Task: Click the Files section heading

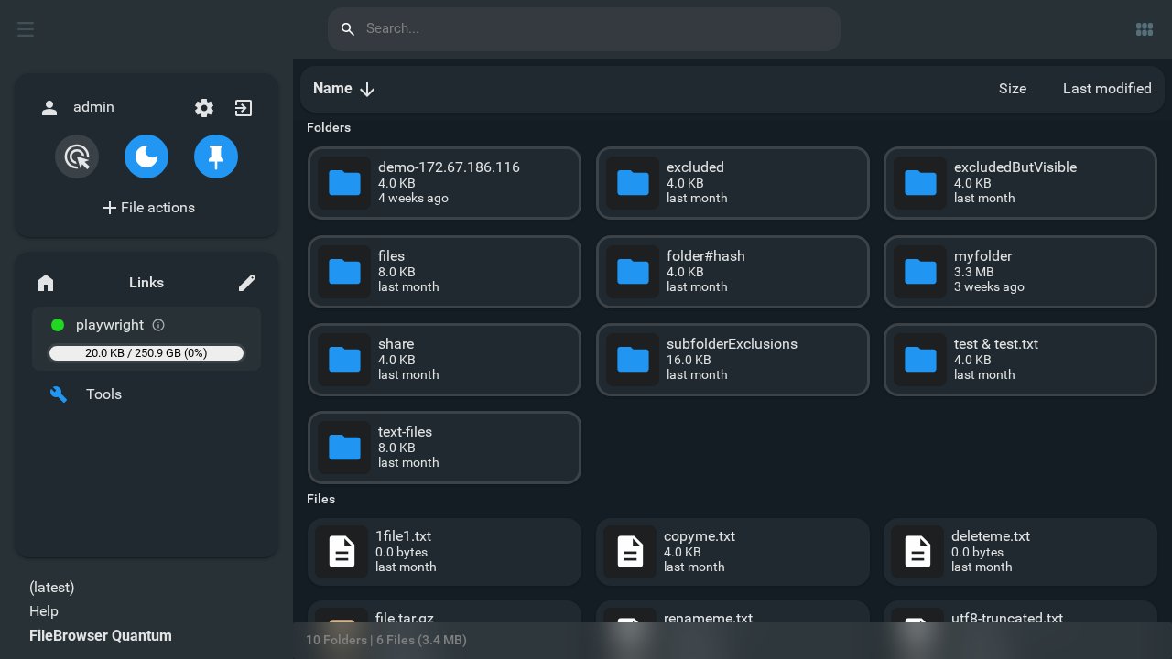Action: pos(320,499)
